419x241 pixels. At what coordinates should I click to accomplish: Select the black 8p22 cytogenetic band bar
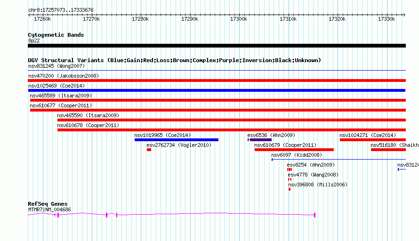point(217,46)
